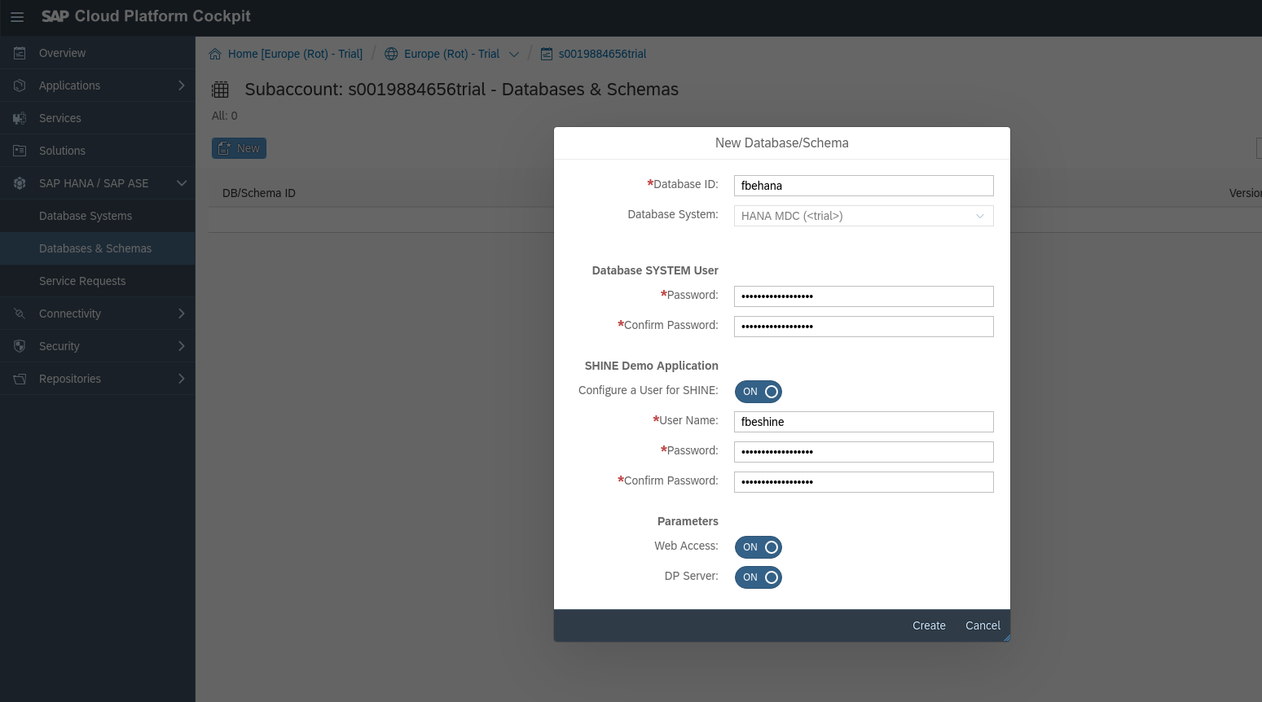Toggle the Web Access switch
Screen dimensions: 1262x702
tap(759, 547)
